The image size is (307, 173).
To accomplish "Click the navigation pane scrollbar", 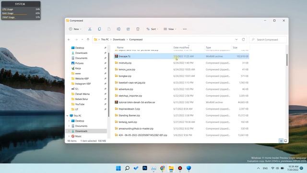I will [x=109, y=85].
